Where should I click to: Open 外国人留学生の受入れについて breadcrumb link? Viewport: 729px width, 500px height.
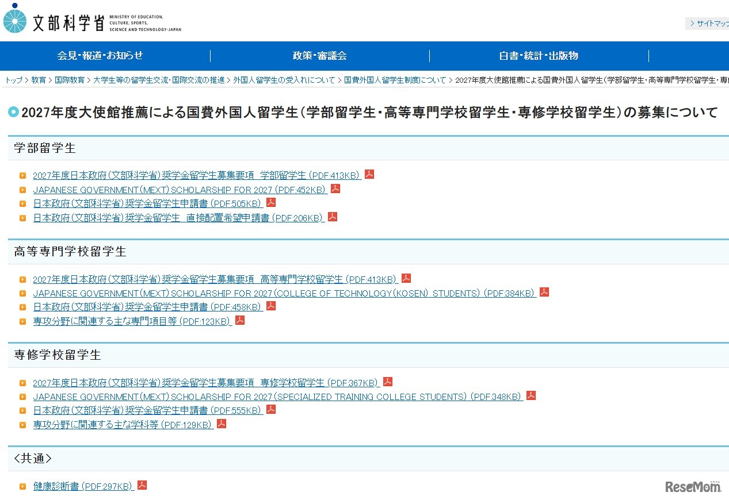(x=284, y=80)
